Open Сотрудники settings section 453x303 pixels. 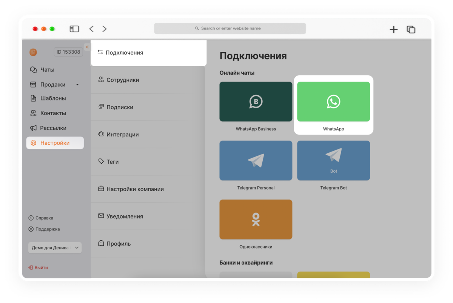(148, 80)
